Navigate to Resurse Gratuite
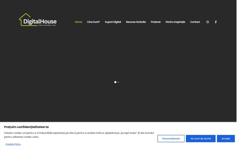The image size is (239, 149). click(136, 22)
